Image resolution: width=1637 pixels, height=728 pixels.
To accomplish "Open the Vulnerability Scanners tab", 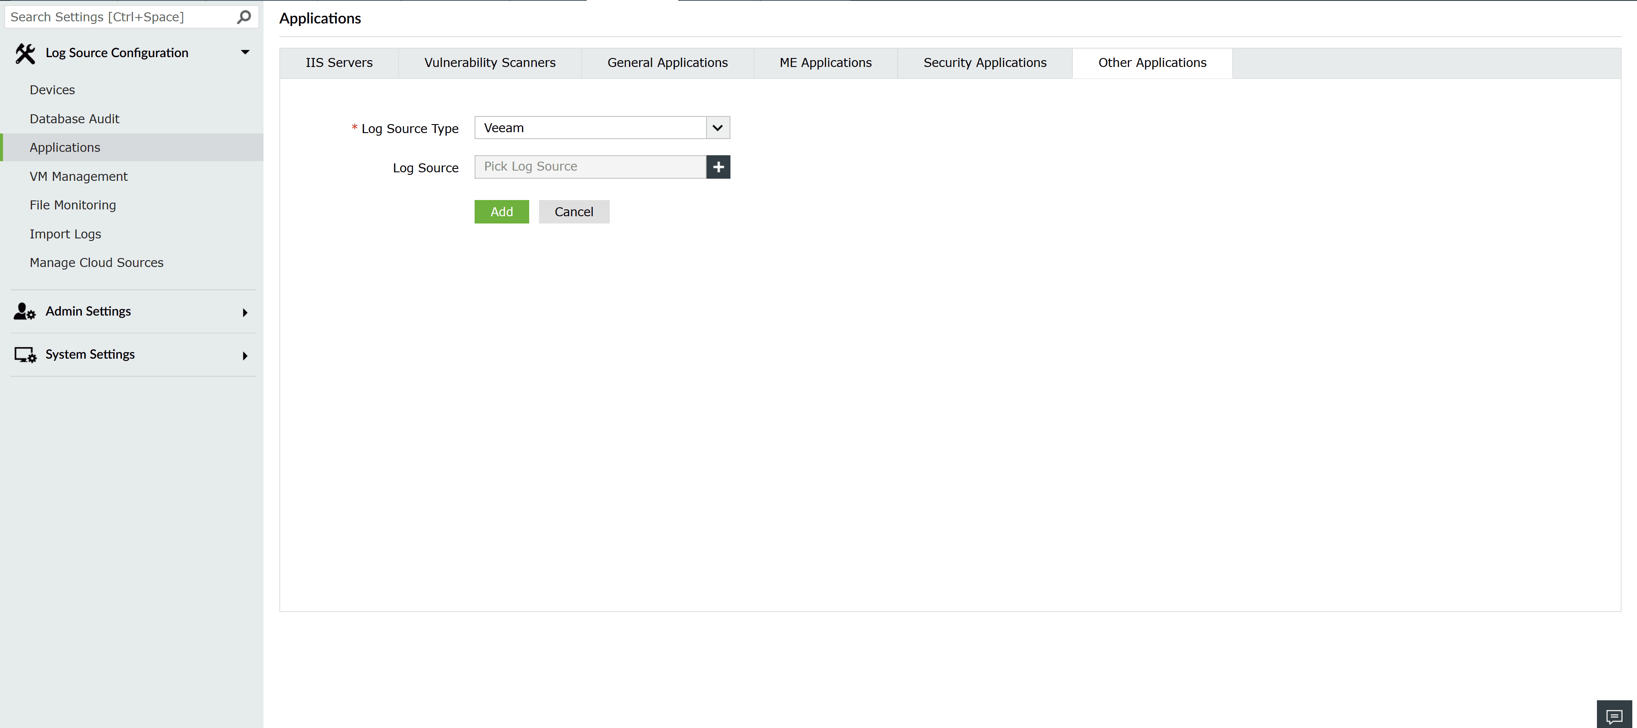I will (490, 62).
